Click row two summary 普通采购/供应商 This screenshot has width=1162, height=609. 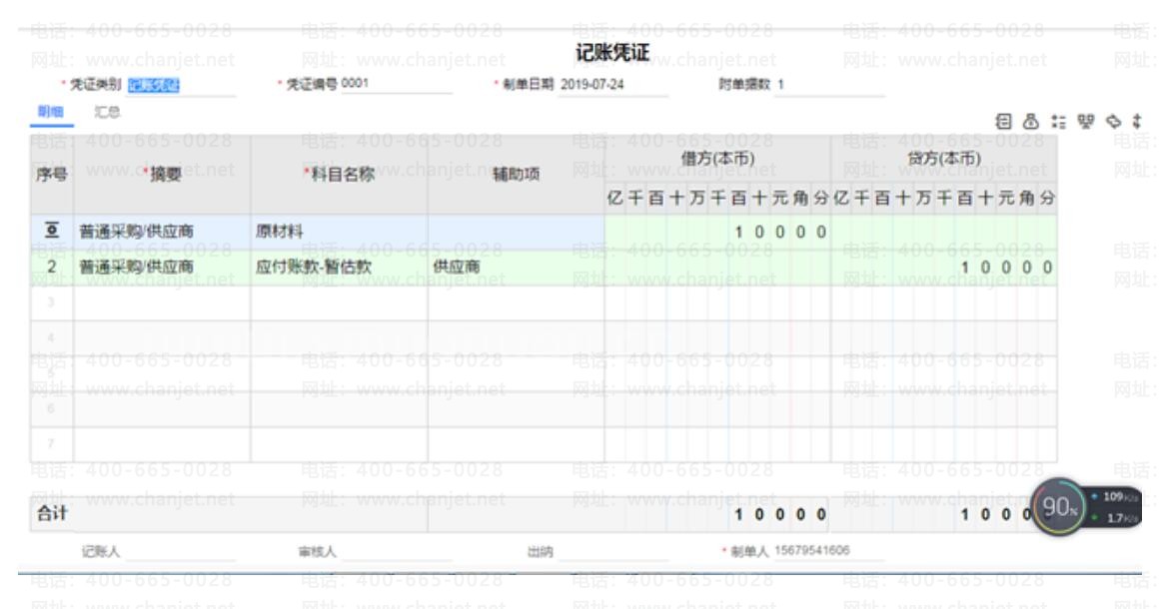162,268
